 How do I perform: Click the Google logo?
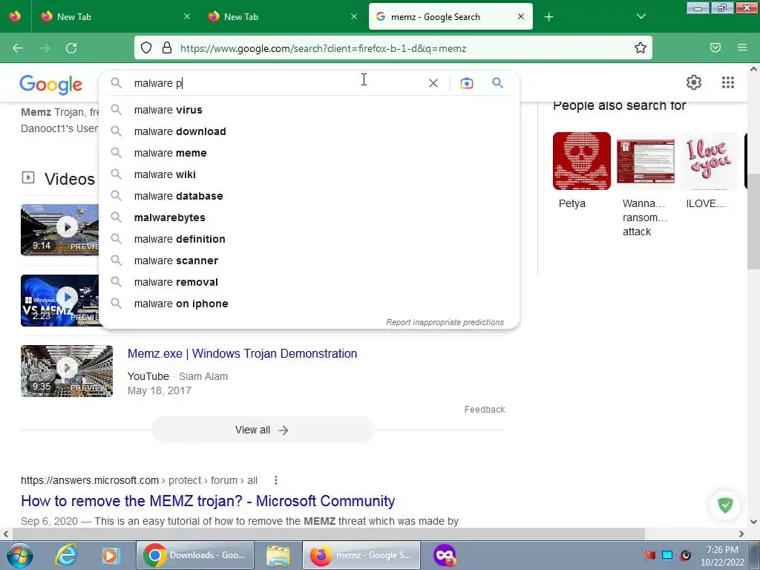click(x=51, y=85)
